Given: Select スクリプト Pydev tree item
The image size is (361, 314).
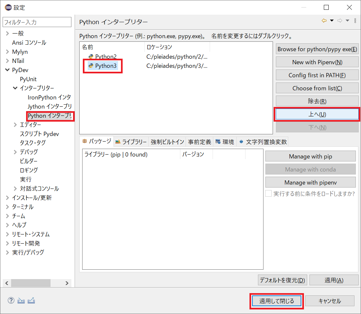Looking at the screenshot, I should pyautogui.click(x=39, y=134).
